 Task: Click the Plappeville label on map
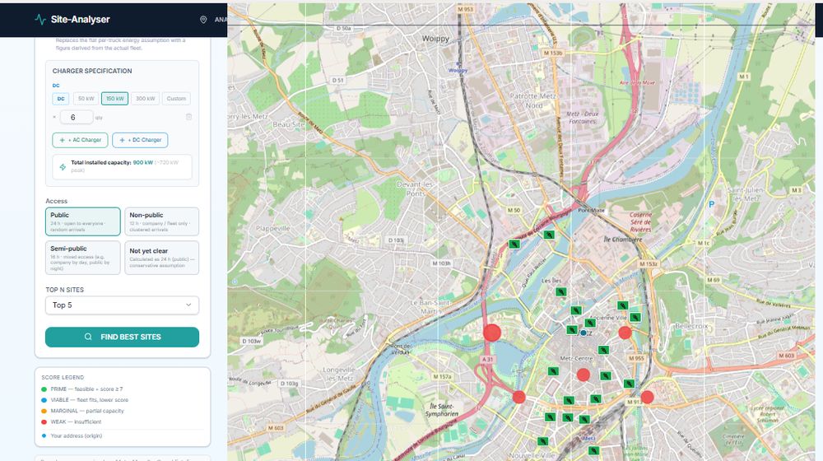pos(273,228)
